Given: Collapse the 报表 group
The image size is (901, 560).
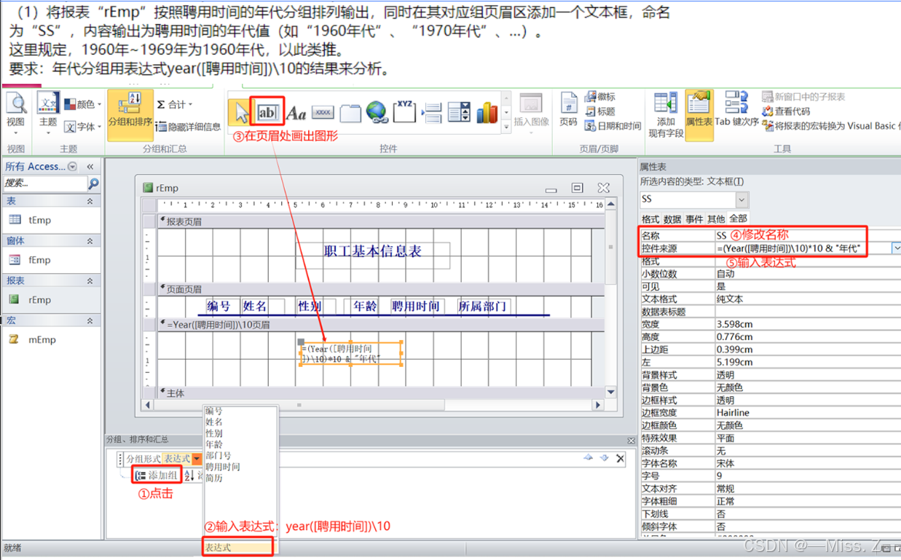Looking at the screenshot, I should (x=90, y=280).
